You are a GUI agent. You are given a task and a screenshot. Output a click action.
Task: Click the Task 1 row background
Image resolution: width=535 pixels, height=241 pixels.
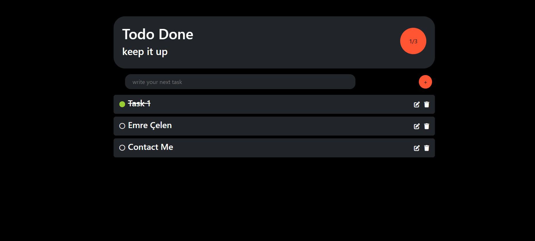pyautogui.click(x=274, y=104)
